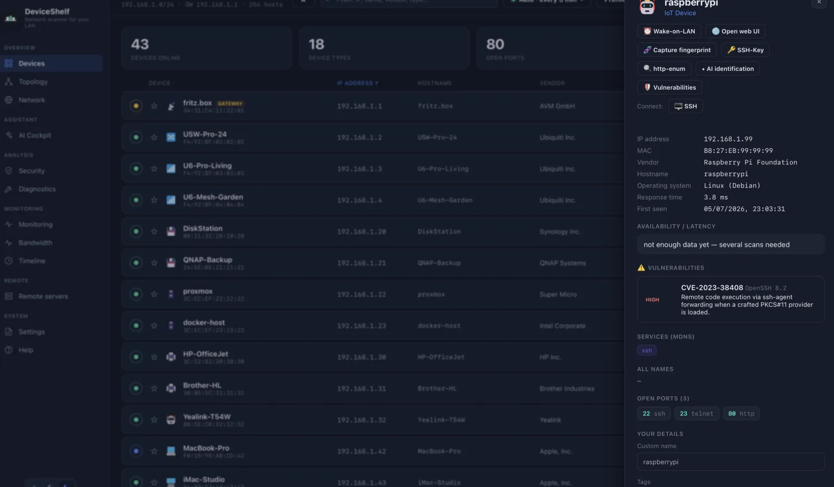This screenshot has width=834, height=487.
Task: Click the Custom name input field
Action: pyautogui.click(x=731, y=462)
